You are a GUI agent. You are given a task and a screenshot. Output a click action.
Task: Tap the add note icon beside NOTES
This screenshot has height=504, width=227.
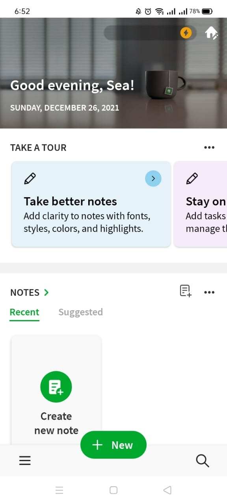[x=186, y=291]
